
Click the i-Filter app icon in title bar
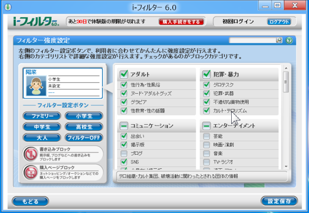8,7
